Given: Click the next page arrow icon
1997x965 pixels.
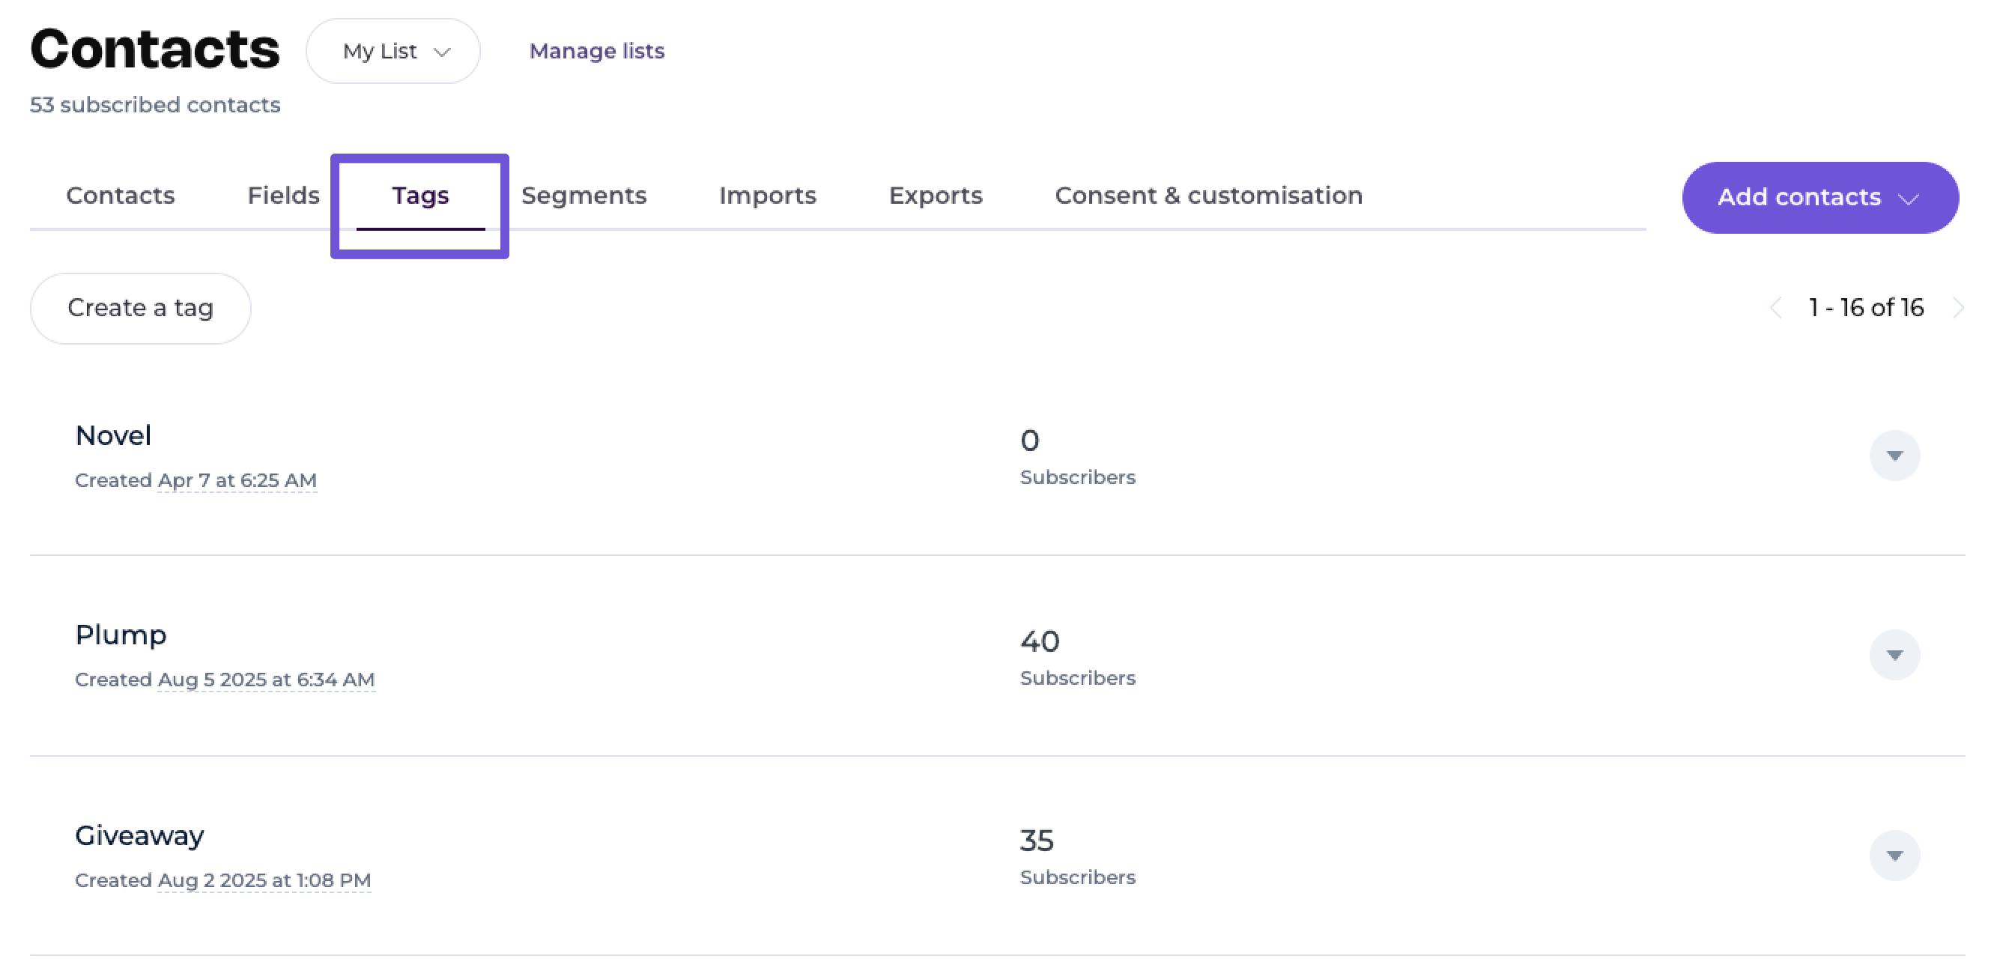Looking at the screenshot, I should point(1958,308).
